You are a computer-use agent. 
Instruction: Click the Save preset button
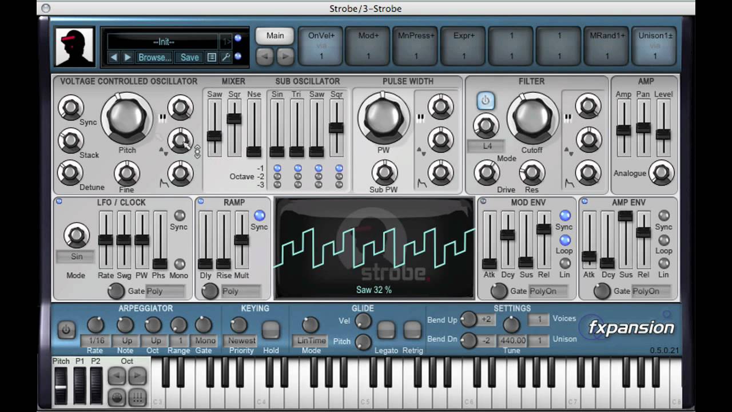(189, 57)
